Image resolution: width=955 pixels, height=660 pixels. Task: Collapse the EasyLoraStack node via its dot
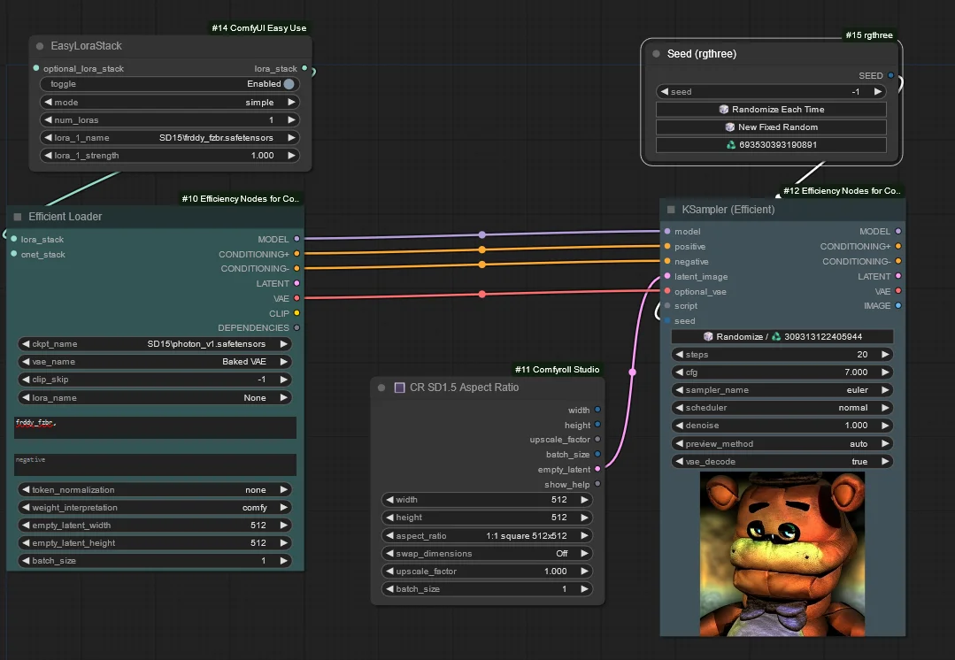coord(40,46)
